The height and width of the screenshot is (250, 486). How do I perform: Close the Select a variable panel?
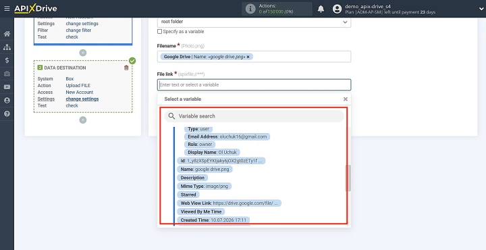pos(346,99)
